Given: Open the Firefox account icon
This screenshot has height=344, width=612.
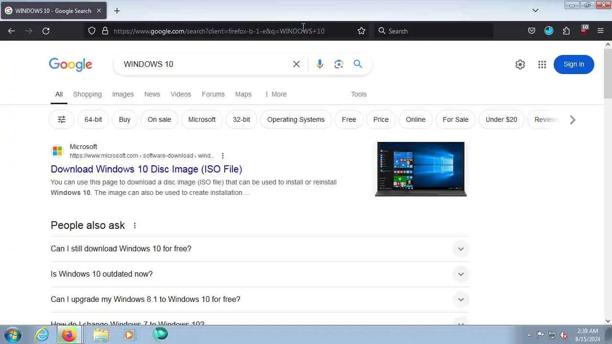Looking at the screenshot, I should [549, 31].
